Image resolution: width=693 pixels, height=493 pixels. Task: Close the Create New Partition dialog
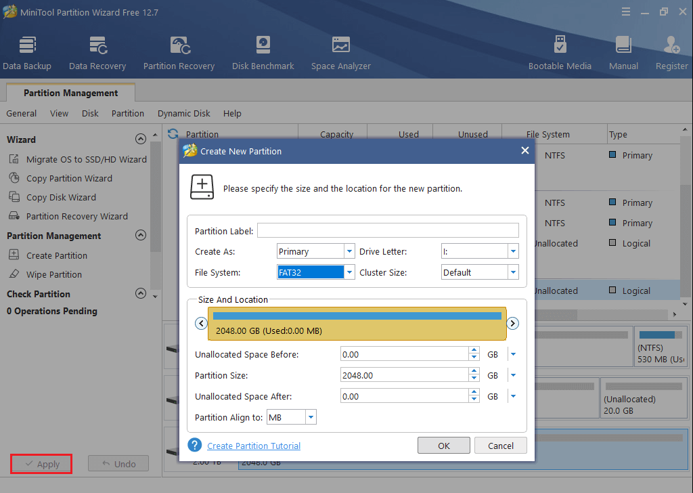point(525,151)
